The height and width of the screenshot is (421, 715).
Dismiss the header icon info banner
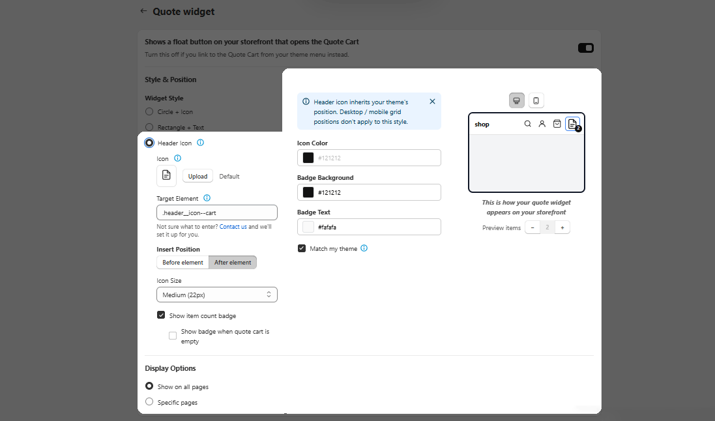432,101
